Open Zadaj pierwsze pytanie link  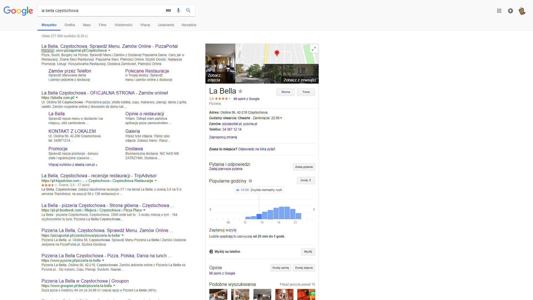(x=226, y=169)
